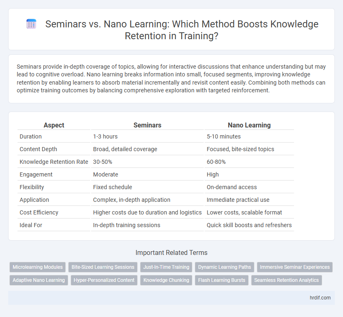Click the Ideal For row label
The width and height of the screenshot is (343, 317).
31,225
